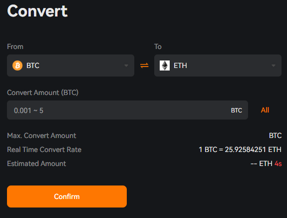Expand the To currency dropdown arrow

pos(273,65)
